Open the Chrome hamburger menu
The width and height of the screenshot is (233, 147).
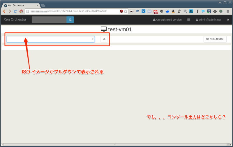(x=228, y=11)
